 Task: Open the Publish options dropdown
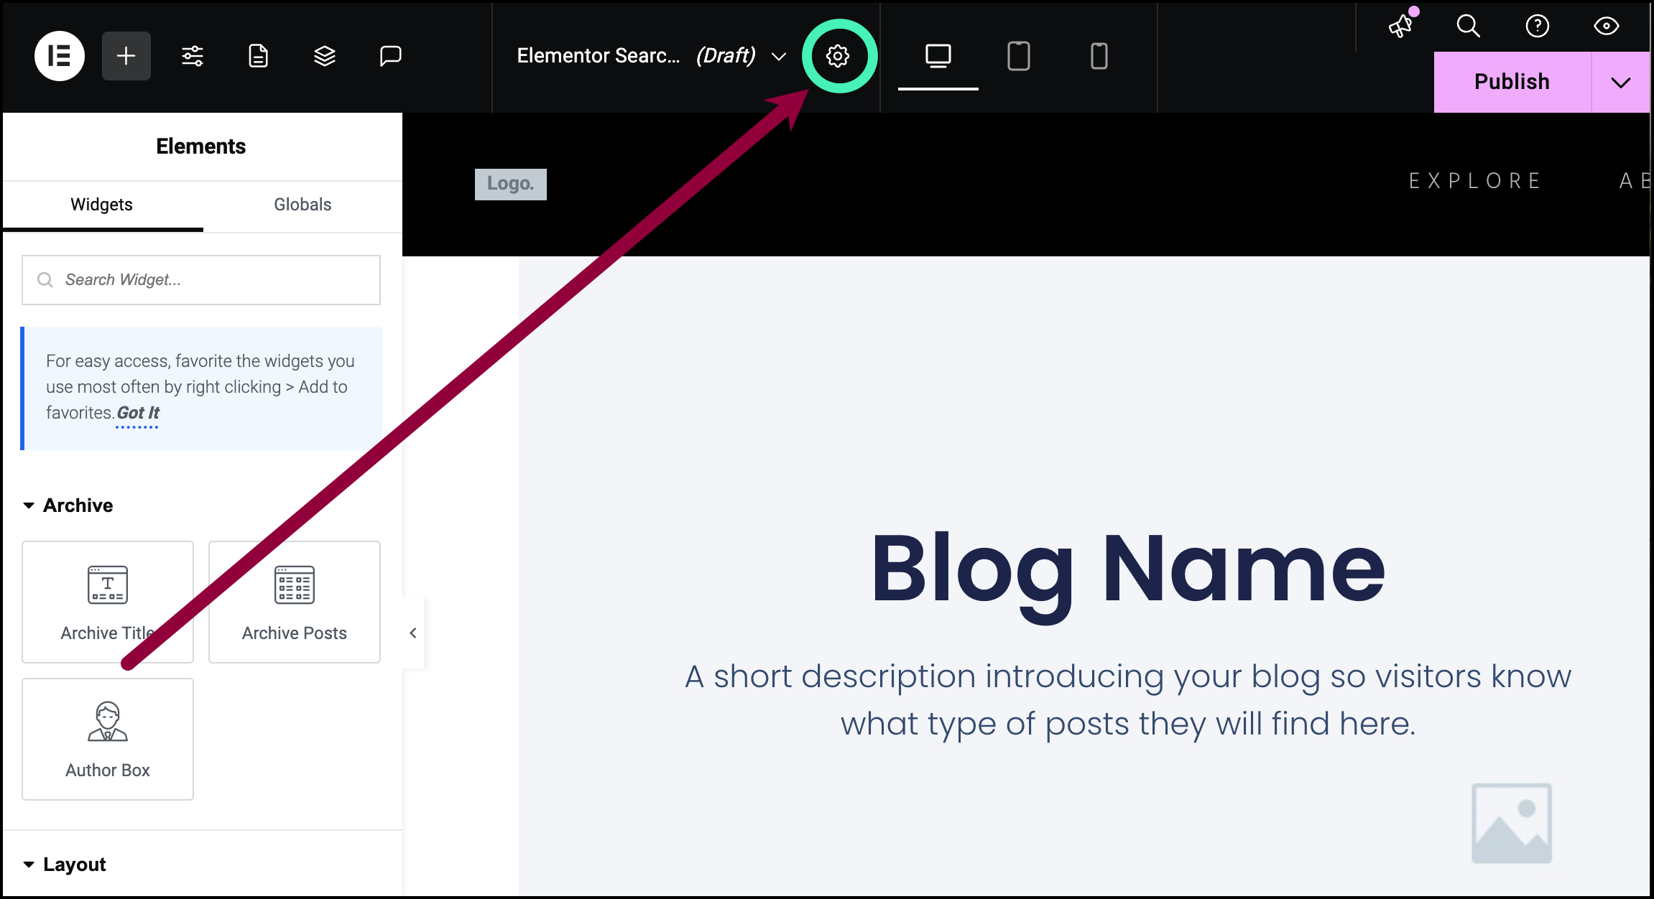click(1621, 81)
